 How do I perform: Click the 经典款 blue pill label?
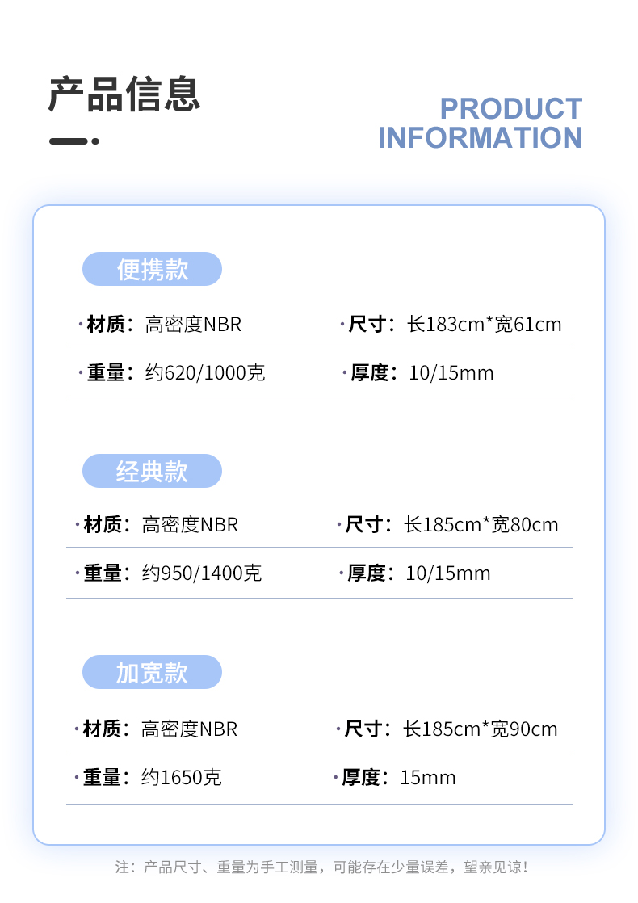[152, 471]
